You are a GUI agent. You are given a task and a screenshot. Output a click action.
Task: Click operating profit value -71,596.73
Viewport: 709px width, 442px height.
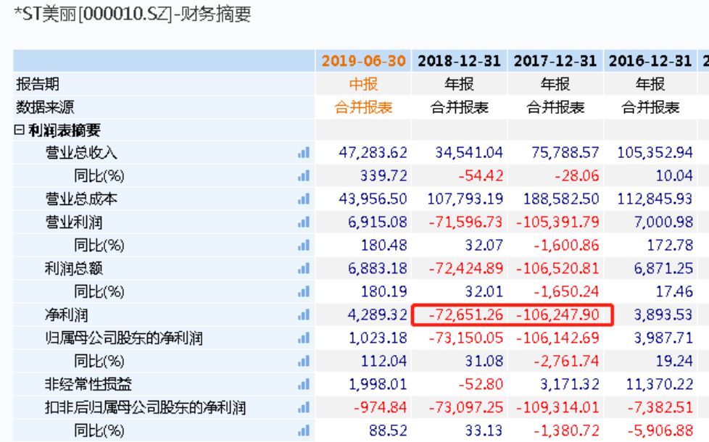[465, 222]
